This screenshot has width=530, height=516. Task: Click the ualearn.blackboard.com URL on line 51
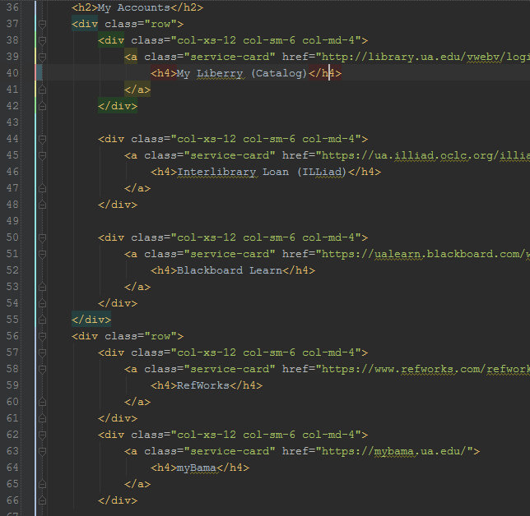[425, 254]
